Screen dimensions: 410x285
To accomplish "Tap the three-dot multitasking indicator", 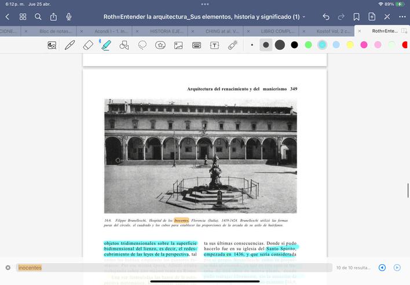I will (205, 4).
